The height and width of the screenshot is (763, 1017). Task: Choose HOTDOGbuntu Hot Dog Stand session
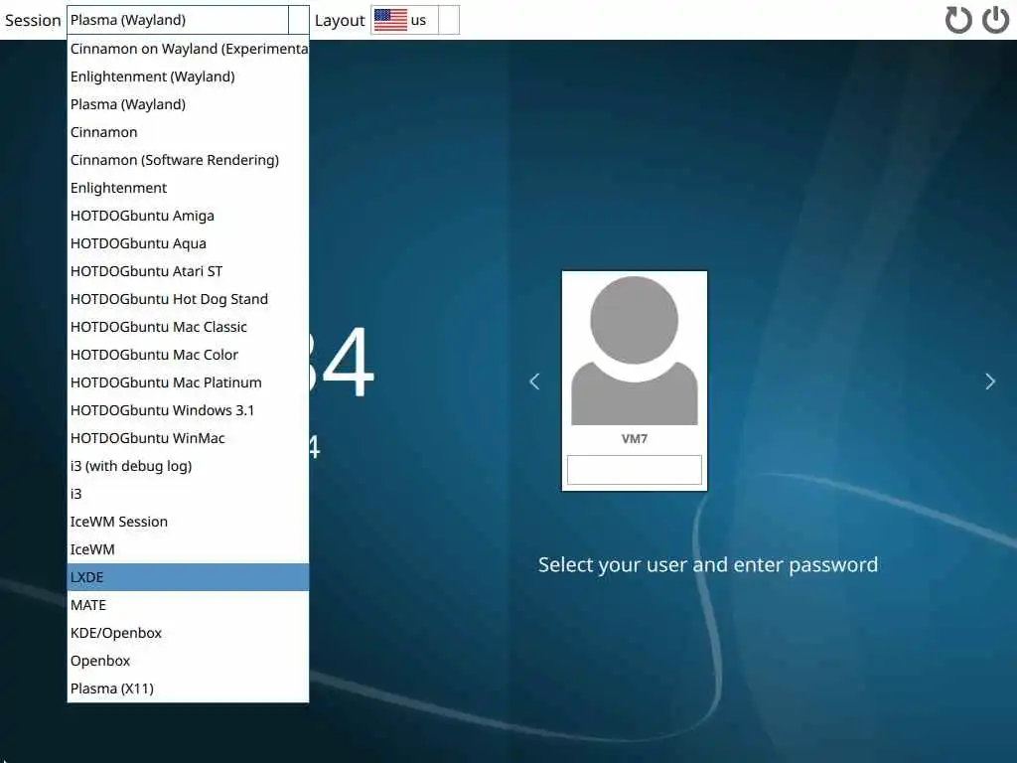188,299
